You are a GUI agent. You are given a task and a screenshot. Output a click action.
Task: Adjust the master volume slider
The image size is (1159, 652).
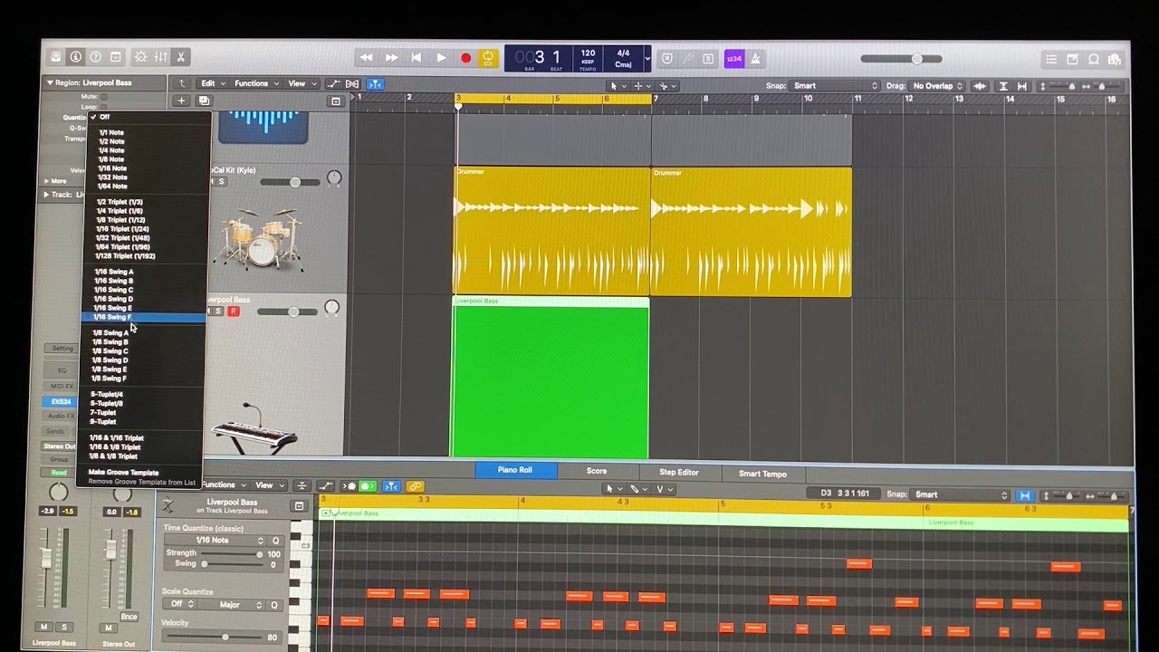[x=902, y=59]
